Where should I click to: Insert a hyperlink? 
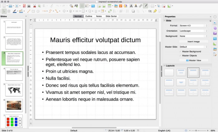[140, 6]
